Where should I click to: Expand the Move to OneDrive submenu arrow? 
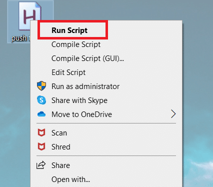pos(173,114)
